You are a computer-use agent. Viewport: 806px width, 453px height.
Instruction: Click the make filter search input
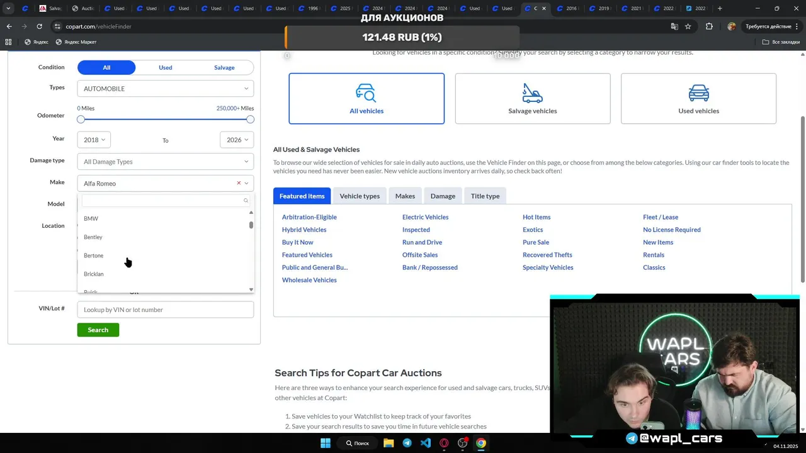[x=166, y=201]
